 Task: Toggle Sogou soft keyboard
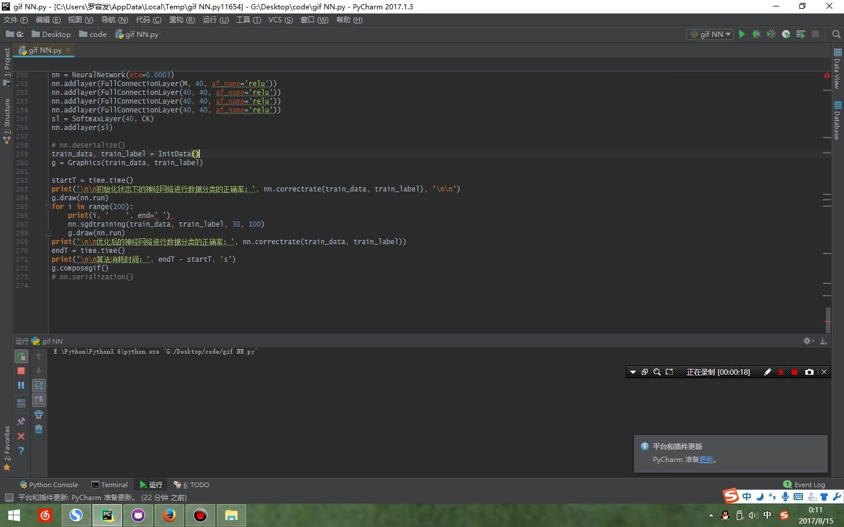[798, 497]
